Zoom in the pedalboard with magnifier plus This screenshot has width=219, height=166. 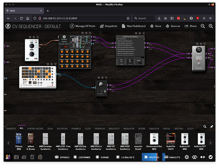point(211,26)
